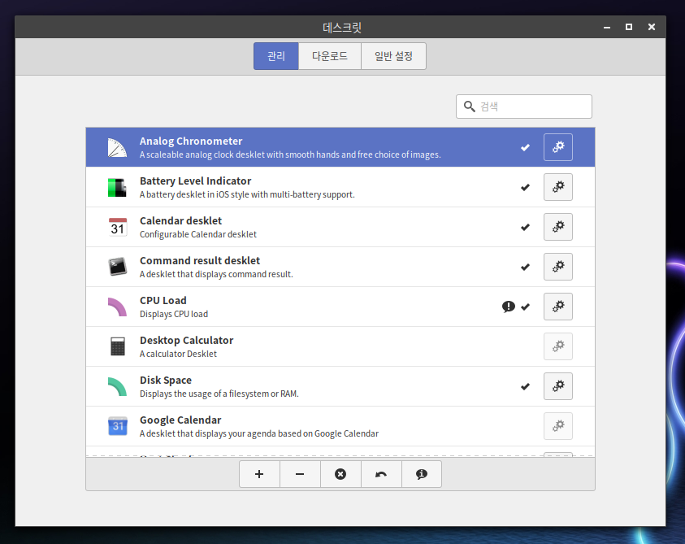The image size is (685, 544).
Task: Open settings gear for CPU Load
Action: tap(558, 307)
